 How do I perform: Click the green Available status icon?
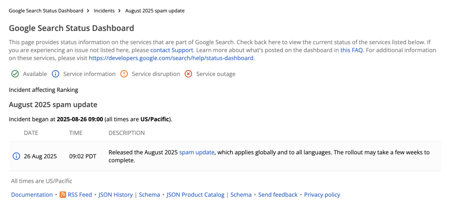(15, 74)
